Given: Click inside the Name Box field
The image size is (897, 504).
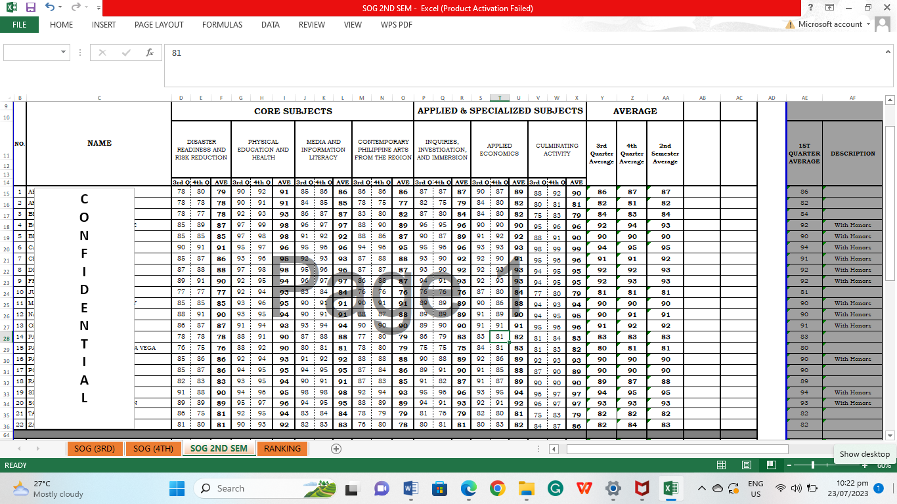Looking at the screenshot, I should (32, 52).
